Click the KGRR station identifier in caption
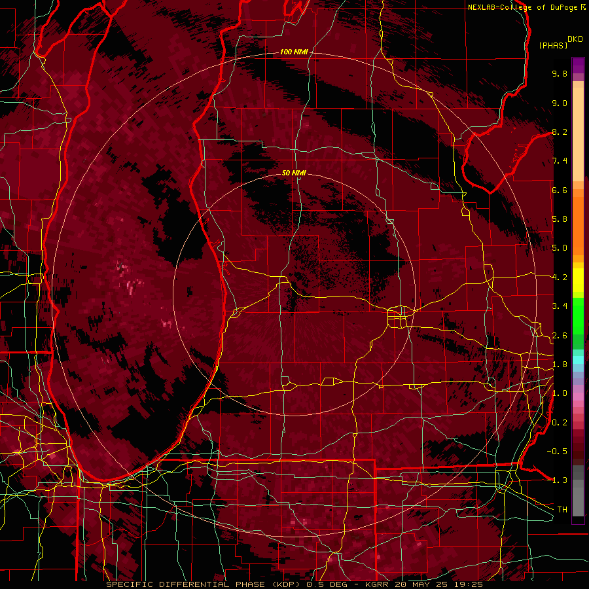The height and width of the screenshot is (589, 589). pos(377,584)
